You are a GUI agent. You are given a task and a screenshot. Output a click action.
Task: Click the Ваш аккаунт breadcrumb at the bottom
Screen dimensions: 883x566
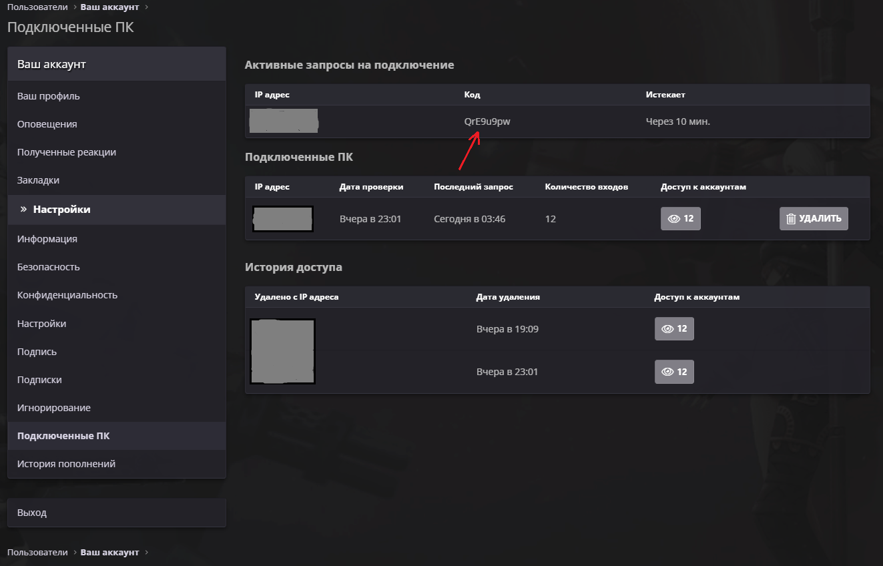(x=109, y=553)
